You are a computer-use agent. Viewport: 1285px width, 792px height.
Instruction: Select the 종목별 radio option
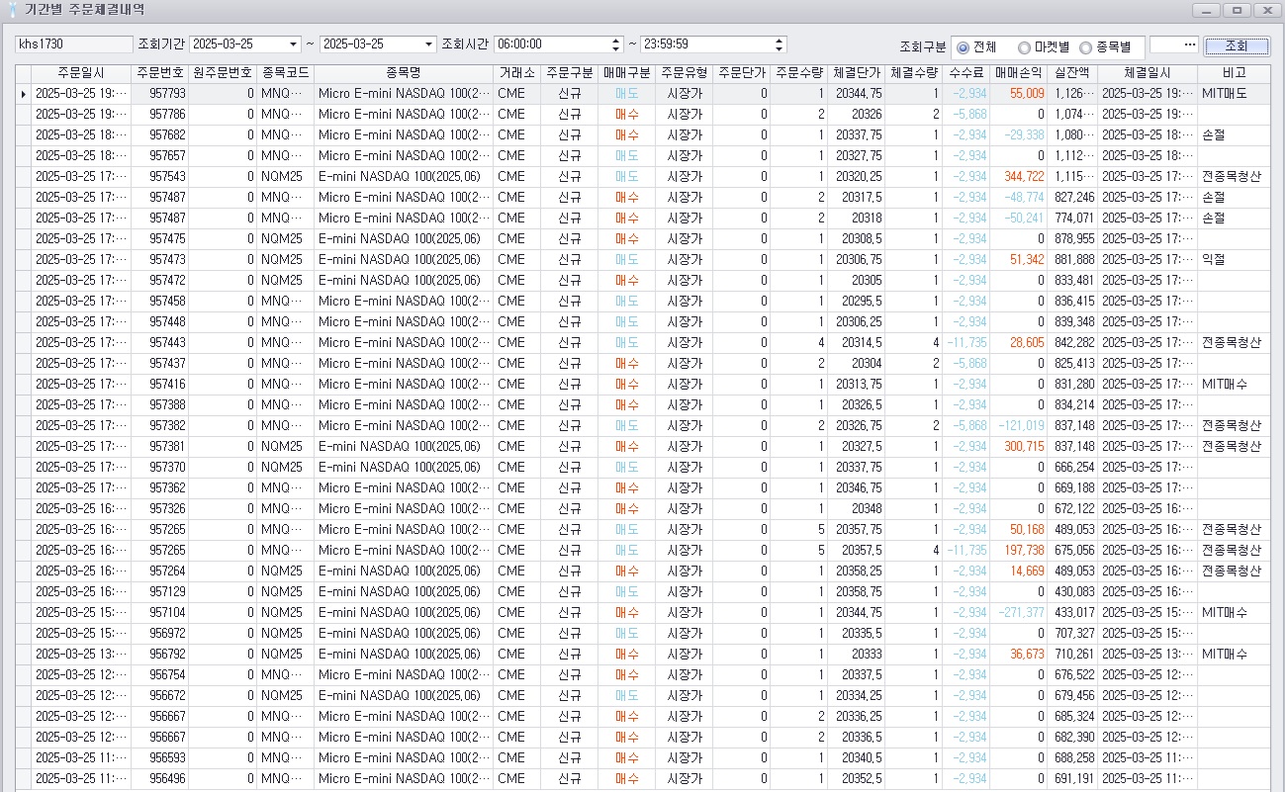tap(1086, 47)
